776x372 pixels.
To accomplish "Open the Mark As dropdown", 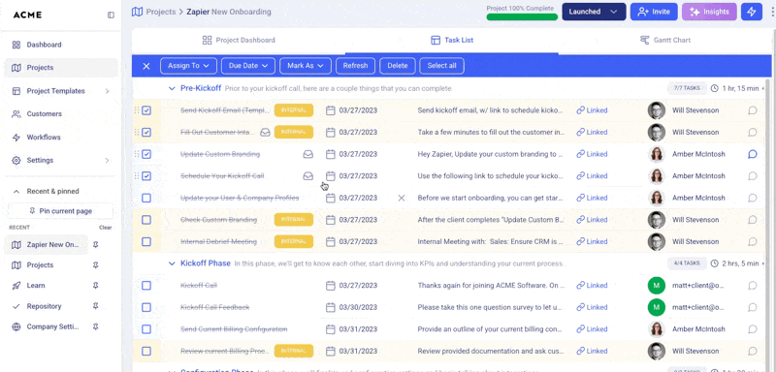I will 306,66.
